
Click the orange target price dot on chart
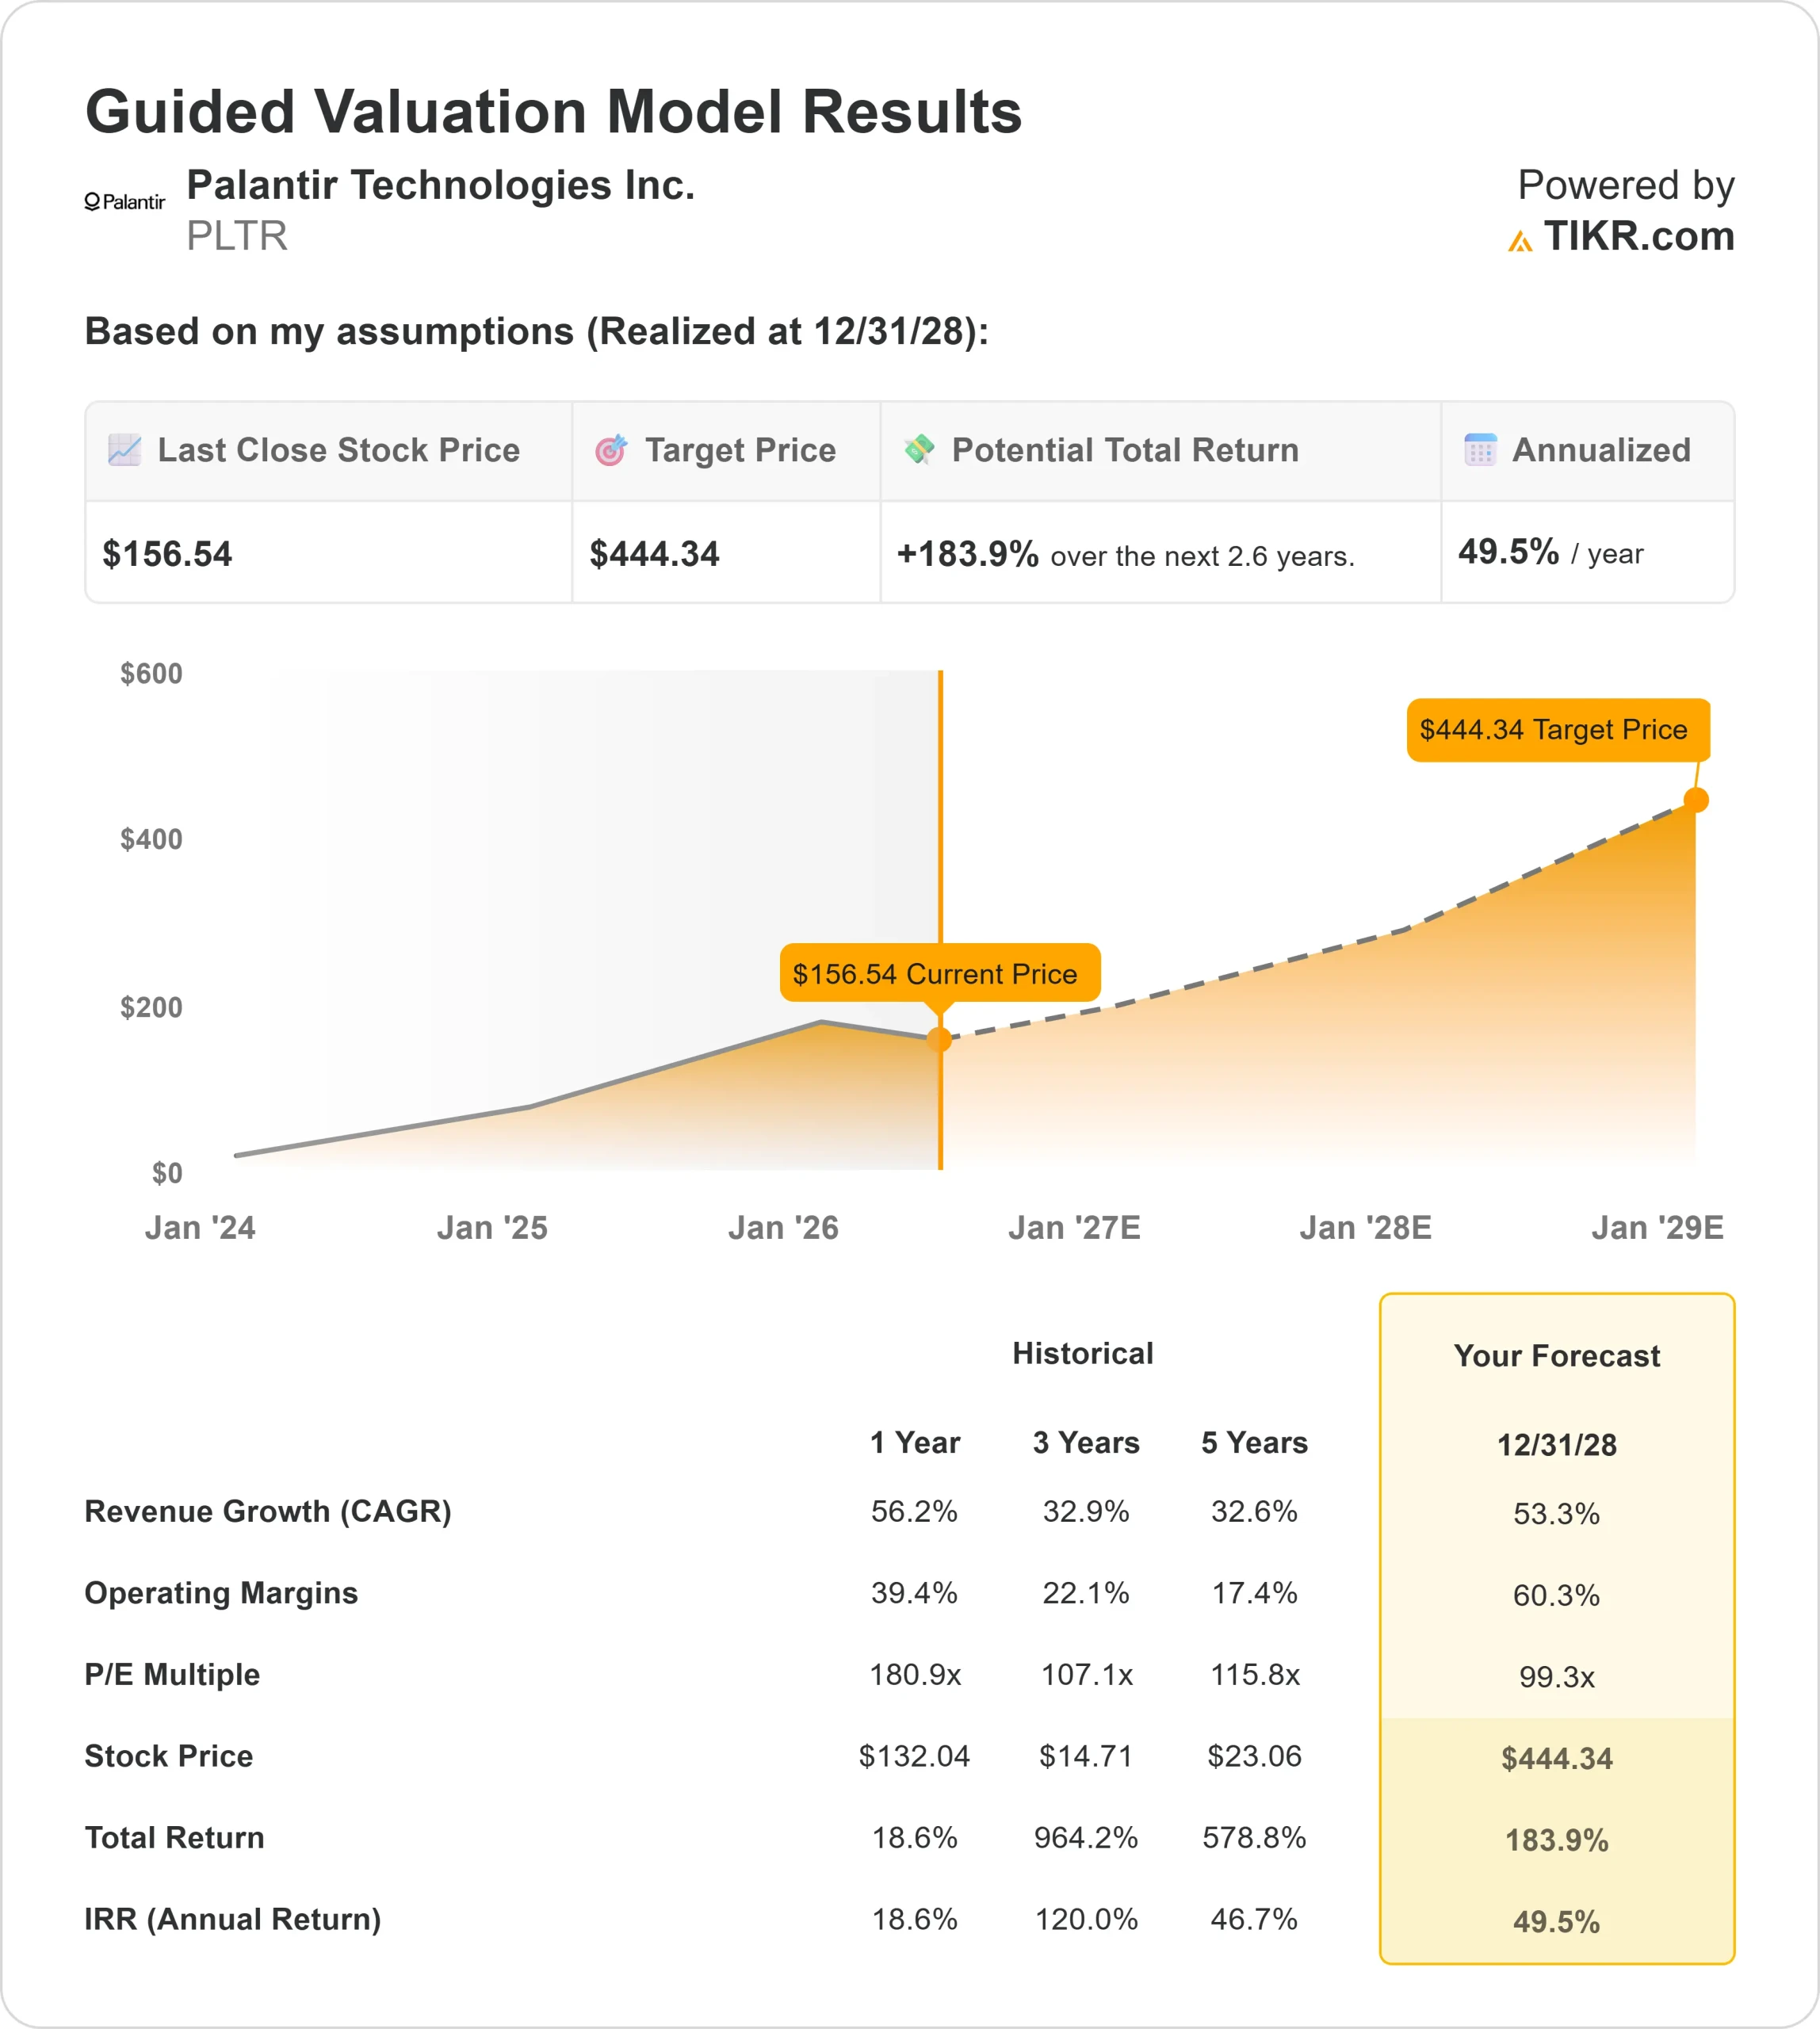coord(1696,800)
